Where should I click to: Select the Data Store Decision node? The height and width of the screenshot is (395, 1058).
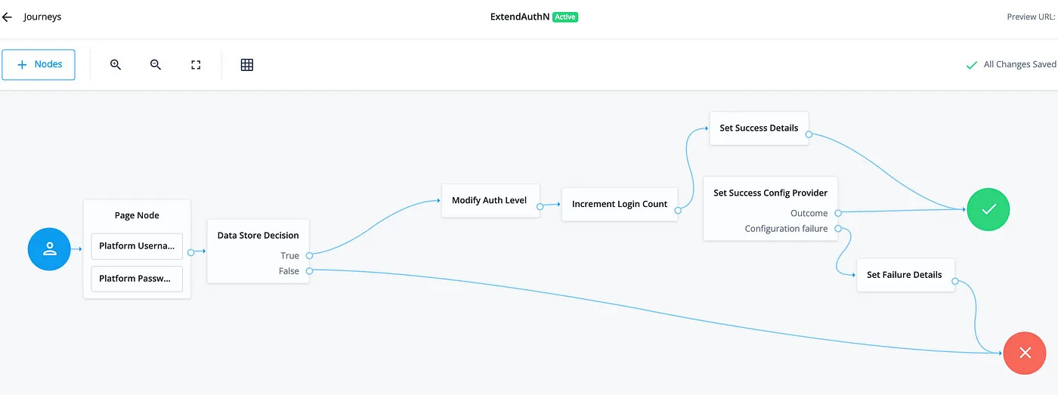(258, 252)
